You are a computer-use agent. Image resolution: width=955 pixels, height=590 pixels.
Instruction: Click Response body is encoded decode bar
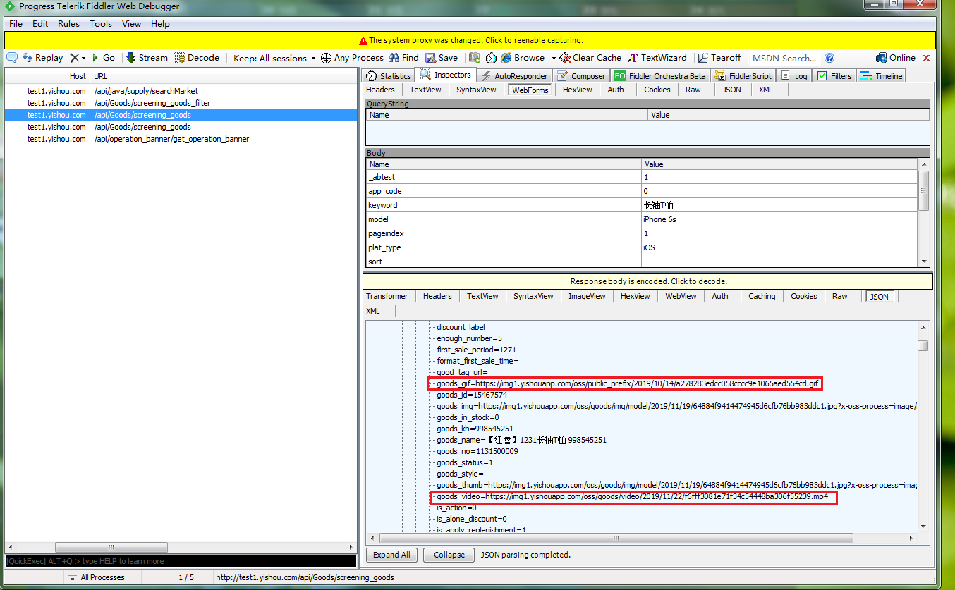pyautogui.click(x=647, y=281)
